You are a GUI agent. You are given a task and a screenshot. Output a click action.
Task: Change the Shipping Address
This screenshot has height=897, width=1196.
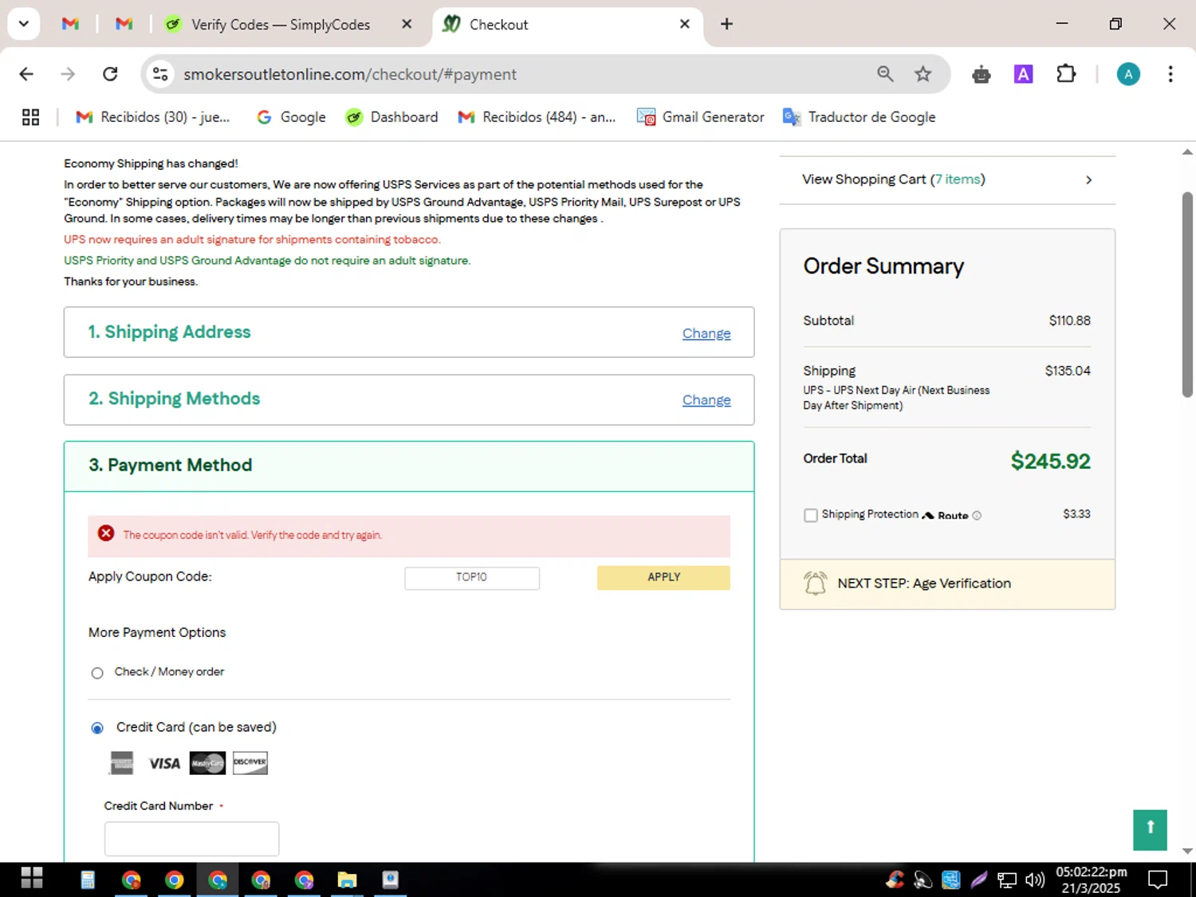tap(706, 333)
